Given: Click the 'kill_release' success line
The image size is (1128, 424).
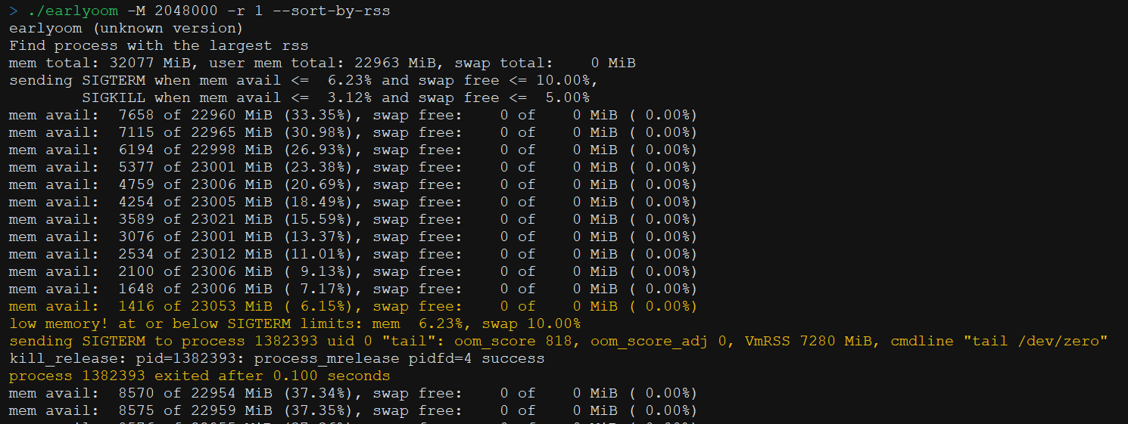Looking at the screenshot, I should pyautogui.click(x=276, y=359).
